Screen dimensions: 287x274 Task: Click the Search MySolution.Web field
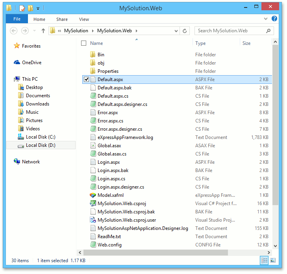click(x=230, y=31)
